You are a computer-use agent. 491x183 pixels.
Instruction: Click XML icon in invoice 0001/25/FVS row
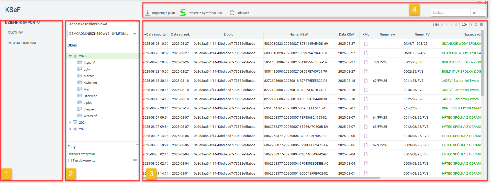[x=366, y=62]
